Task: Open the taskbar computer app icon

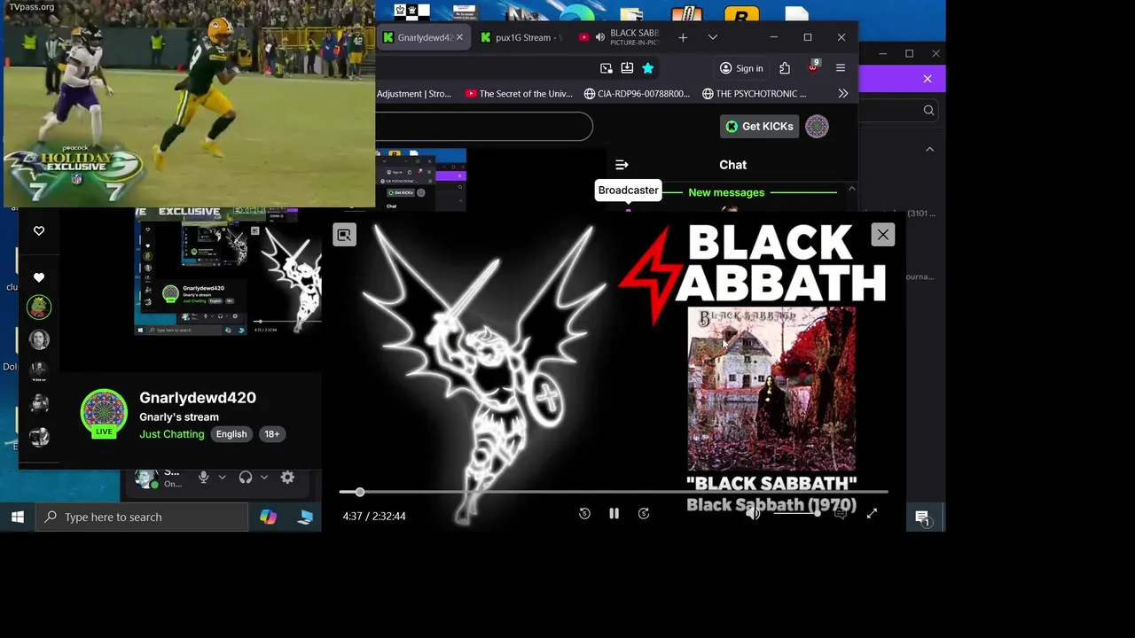Action: (x=305, y=517)
